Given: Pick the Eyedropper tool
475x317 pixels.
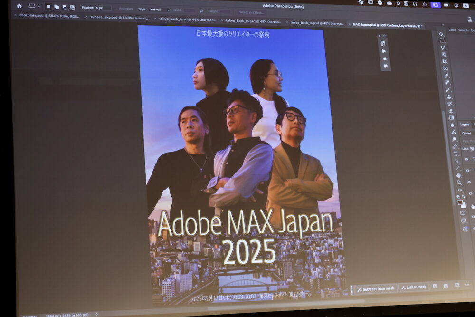Looking at the screenshot, I should tap(446, 75).
